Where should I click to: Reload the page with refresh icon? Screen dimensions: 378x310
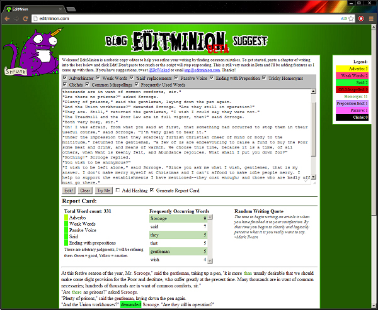tap(25, 18)
